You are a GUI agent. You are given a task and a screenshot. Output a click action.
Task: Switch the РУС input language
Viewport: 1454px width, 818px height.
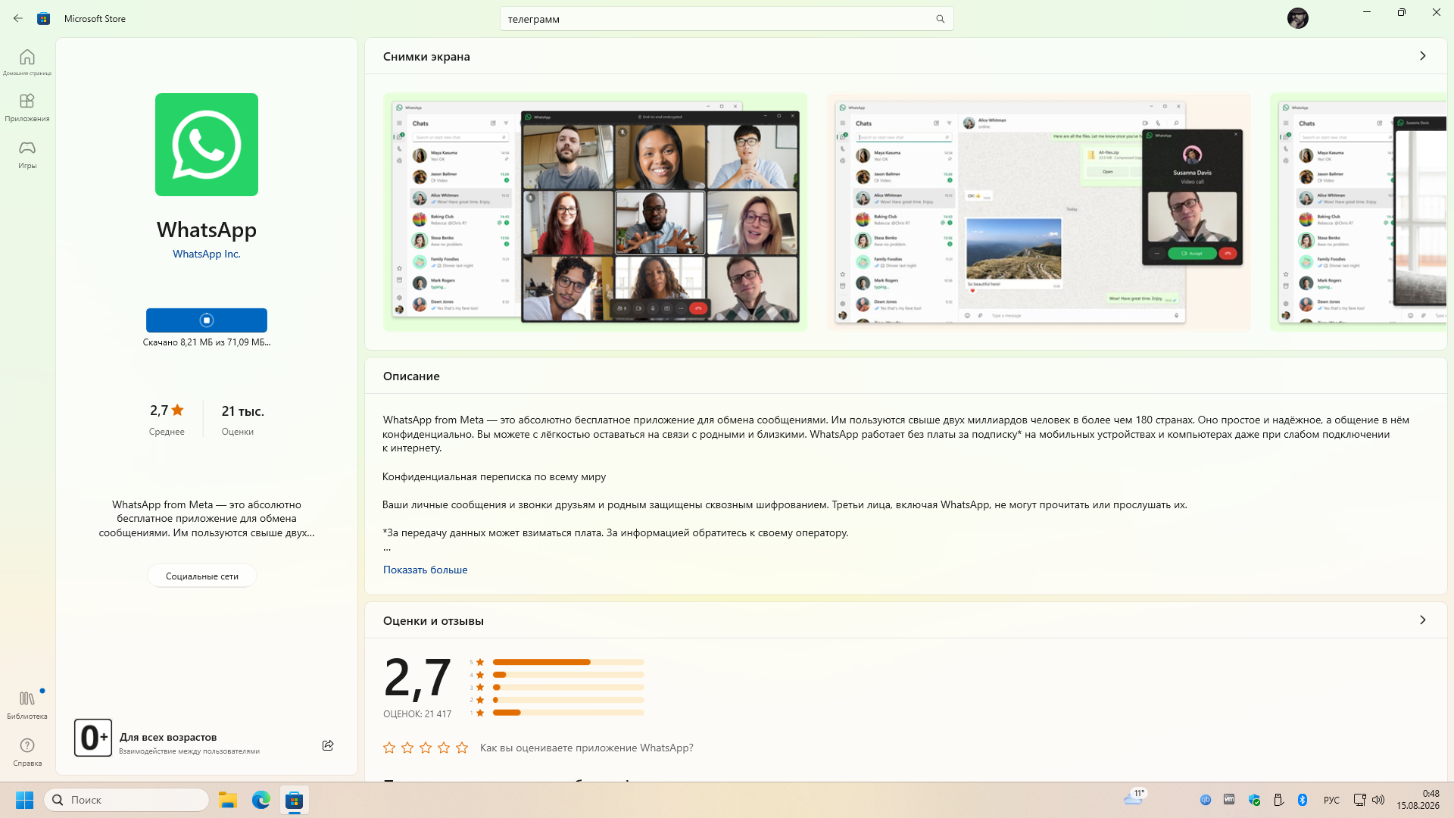tap(1331, 800)
